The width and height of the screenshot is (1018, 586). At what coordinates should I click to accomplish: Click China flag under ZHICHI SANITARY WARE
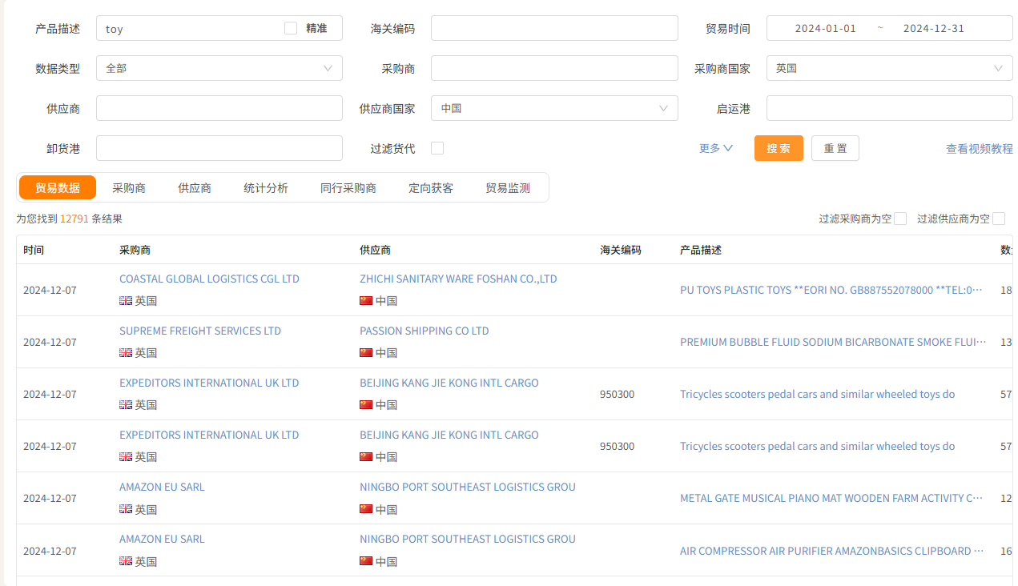tap(366, 301)
